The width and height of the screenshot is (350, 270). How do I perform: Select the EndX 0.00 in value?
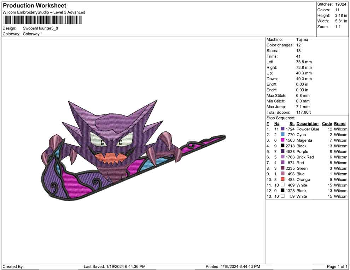pyautogui.click(x=302, y=84)
